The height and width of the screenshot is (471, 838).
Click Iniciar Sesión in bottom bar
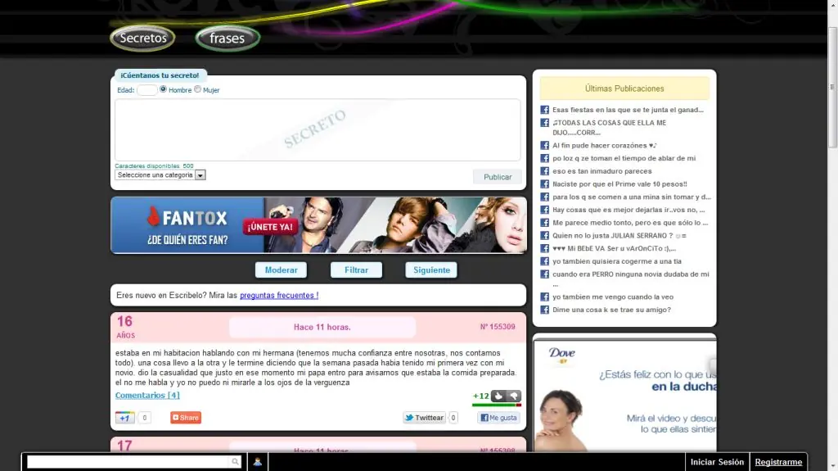(x=717, y=462)
